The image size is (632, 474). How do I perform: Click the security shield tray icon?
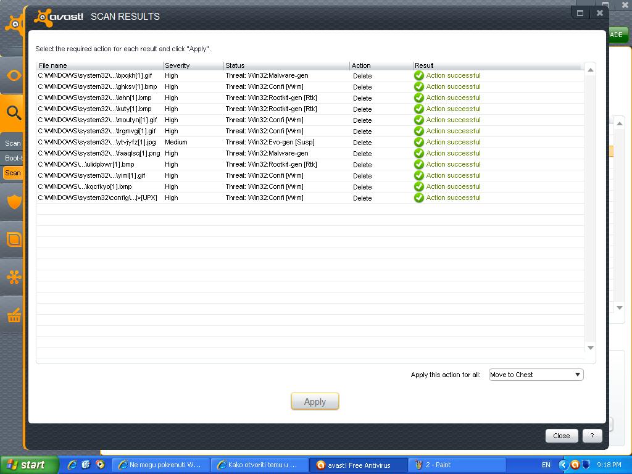click(x=586, y=465)
